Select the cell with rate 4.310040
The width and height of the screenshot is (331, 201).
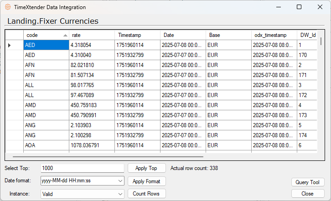point(92,55)
